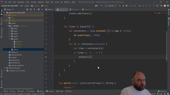This screenshot has width=170, height=95.
Task: Open the Database tool window on right edge
Action: (x=169, y=22)
